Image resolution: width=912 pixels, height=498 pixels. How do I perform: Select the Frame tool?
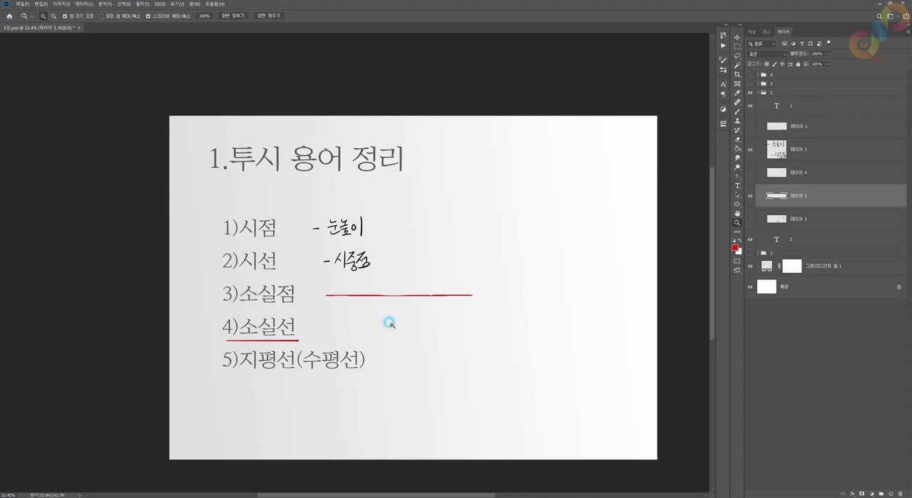pyautogui.click(x=737, y=83)
